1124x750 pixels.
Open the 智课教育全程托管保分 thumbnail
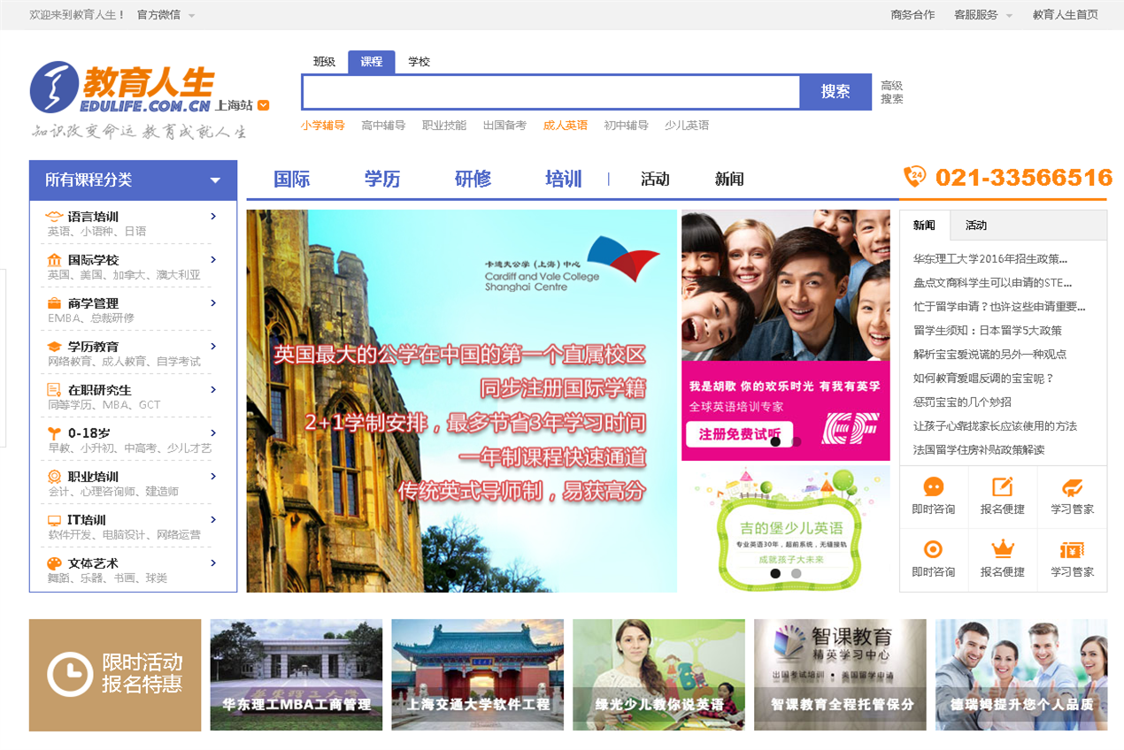841,675
